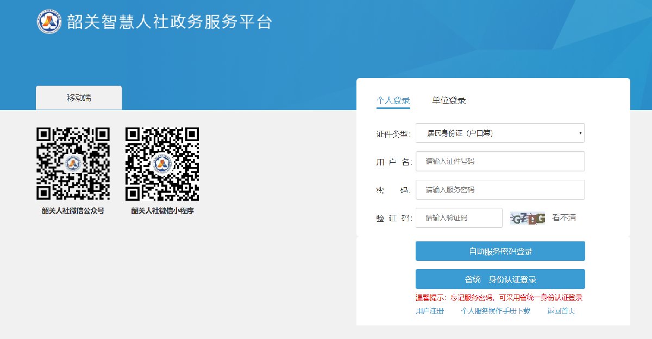Click the 微信小程序 QR code image
The height and width of the screenshot is (339, 652).
162,164
